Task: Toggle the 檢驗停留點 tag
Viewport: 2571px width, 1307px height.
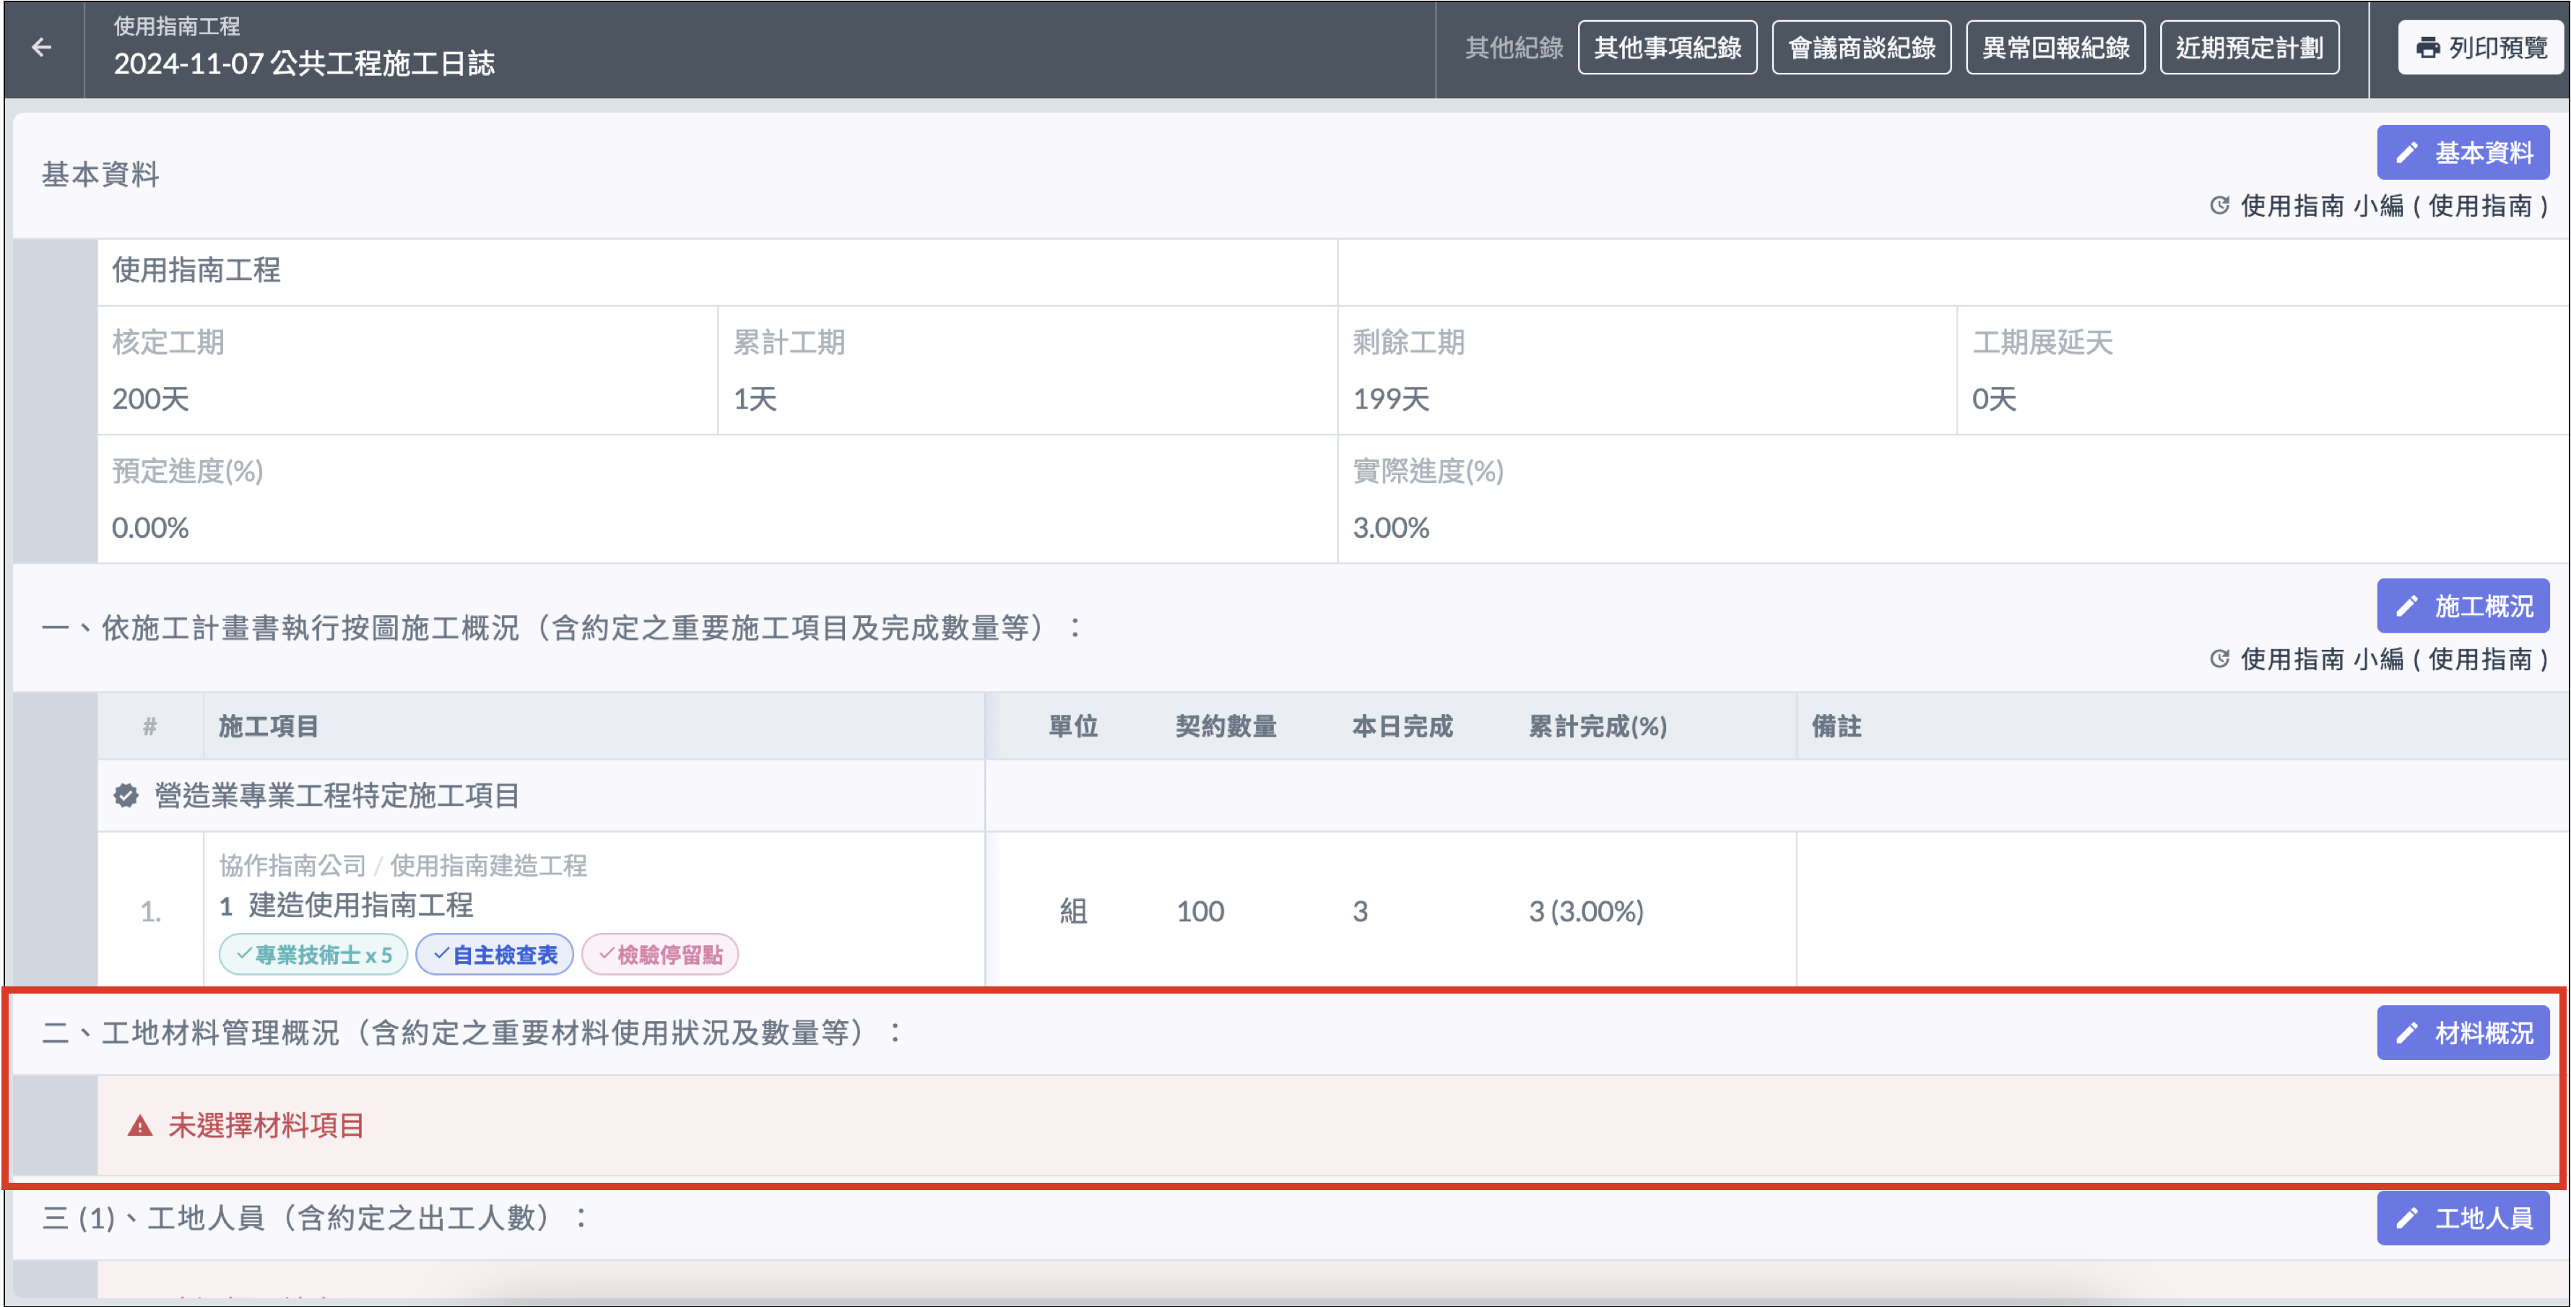Action: tap(659, 955)
